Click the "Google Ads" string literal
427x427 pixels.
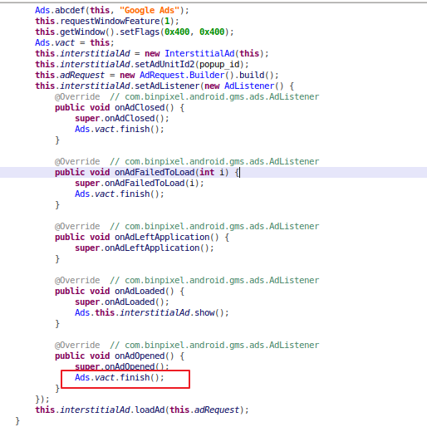(x=150, y=10)
